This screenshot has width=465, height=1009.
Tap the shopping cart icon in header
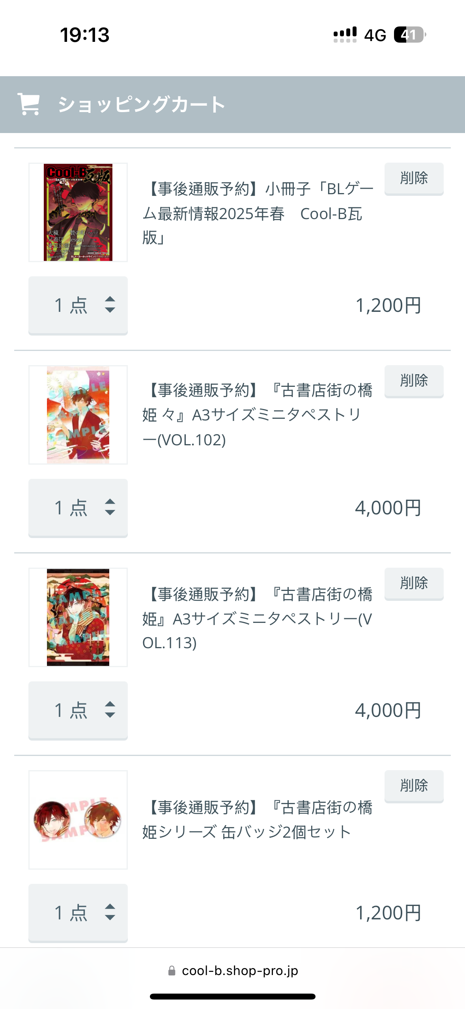pos(28,104)
